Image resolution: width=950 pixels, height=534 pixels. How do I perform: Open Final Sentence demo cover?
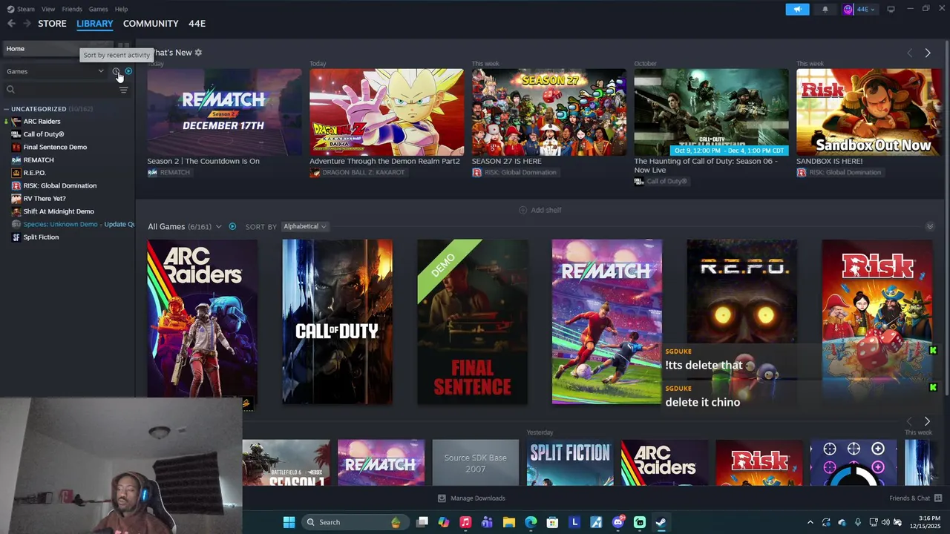coord(472,322)
